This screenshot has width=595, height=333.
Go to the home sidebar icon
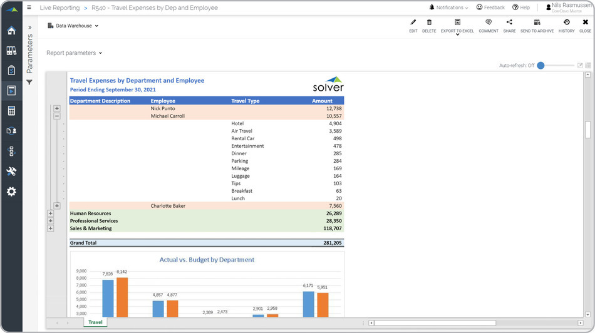point(11,31)
